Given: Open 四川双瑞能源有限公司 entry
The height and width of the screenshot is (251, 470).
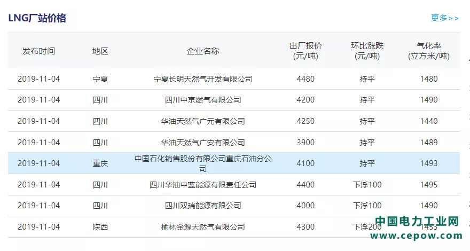Looking at the screenshot, I should click(203, 206).
